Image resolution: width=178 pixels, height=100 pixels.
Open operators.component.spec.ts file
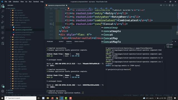pos(24,32)
